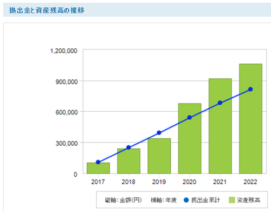Click the 横軸:年度 legend text
Viewport: 271px width, 211px height.
pyautogui.click(x=164, y=200)
